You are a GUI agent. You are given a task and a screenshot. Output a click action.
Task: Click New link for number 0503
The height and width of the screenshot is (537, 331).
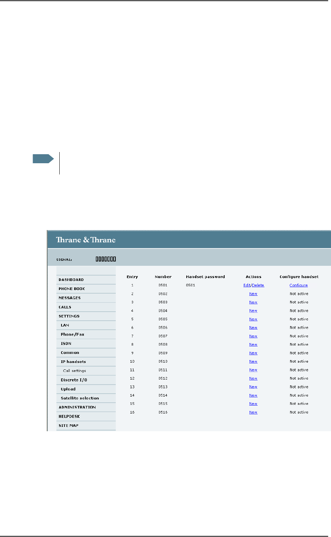(x=253, y=302)
